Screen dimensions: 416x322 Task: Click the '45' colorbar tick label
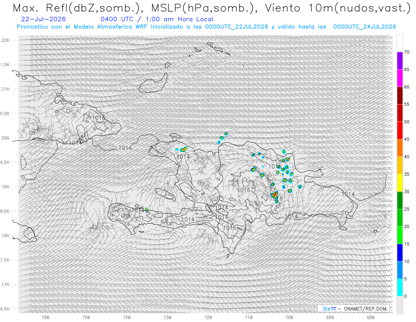tap(407, 139)
